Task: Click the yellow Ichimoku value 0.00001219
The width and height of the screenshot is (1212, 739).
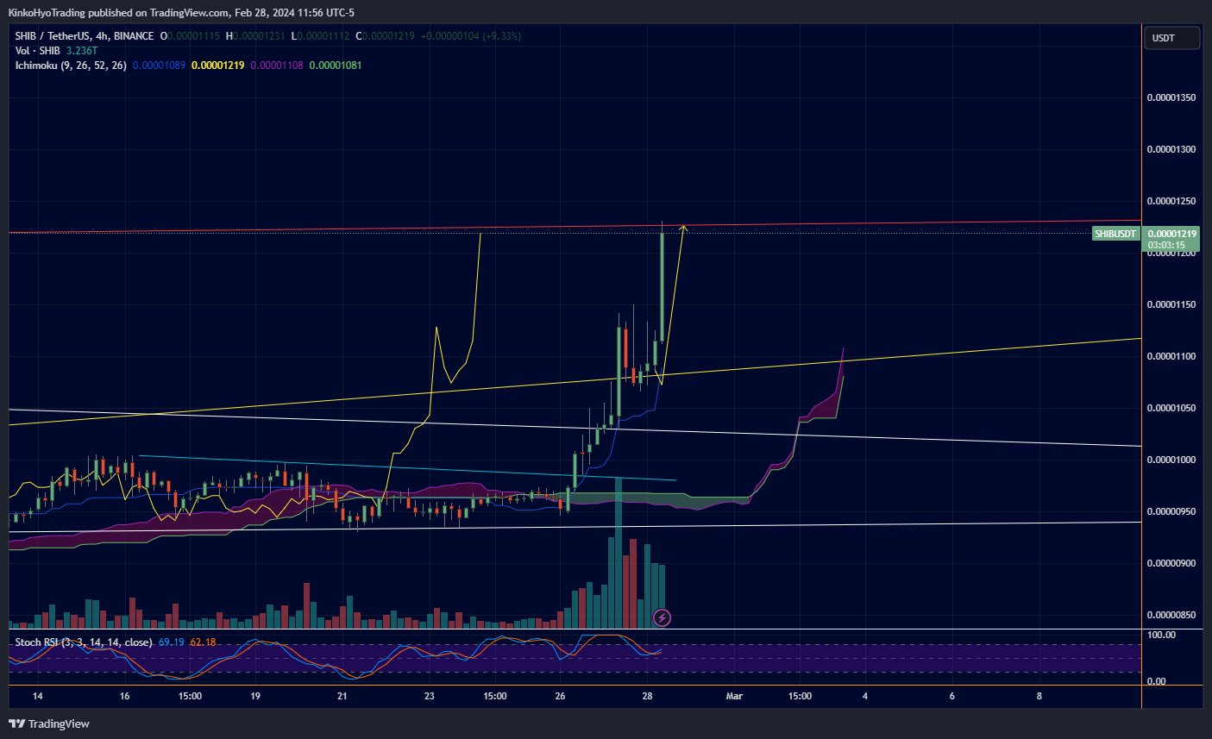Action: 217,66
